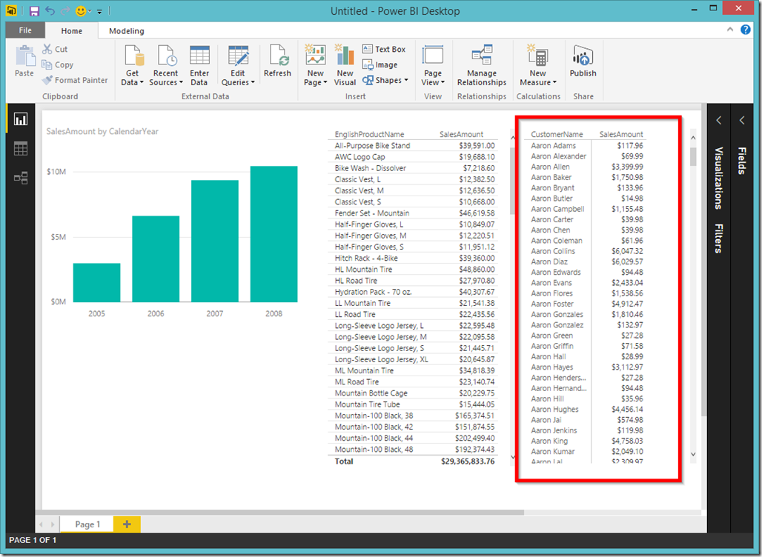762x557 pixels.
Task: Click scroll down arrow of product table
Action: [512, 457]
